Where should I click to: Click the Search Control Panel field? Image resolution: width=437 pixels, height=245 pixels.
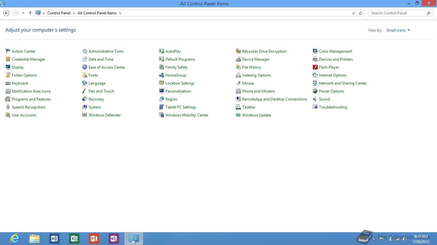coord(401,13)
